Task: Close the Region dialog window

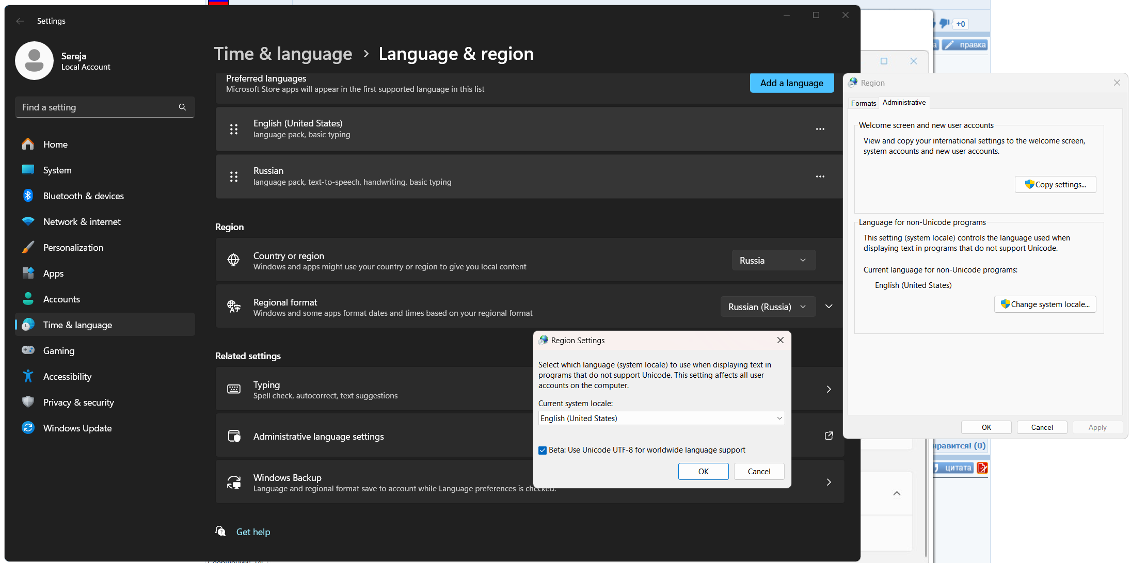Action: 1117,83
